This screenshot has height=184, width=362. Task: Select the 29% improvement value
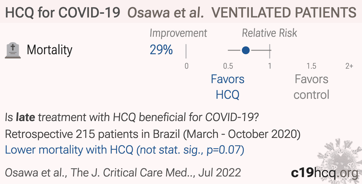tap(161, 50)
